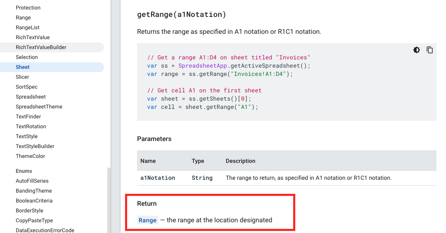The height and width of the screenshot is (233, 446).
Task: Click the Return section heading
Action: (x=147, y=204)
